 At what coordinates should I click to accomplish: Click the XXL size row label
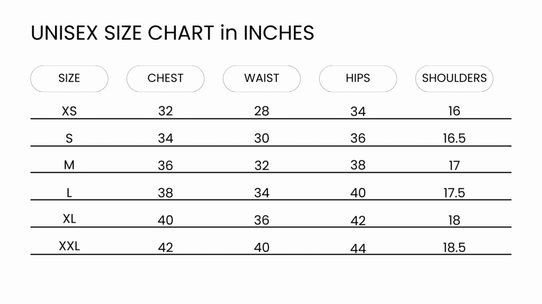coord(69,246)
